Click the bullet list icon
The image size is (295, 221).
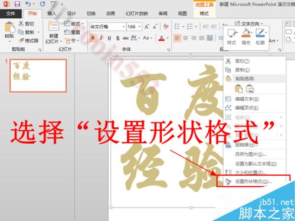point(177,27)
